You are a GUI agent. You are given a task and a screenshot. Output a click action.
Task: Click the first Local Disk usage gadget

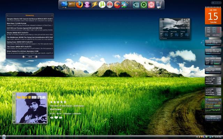(213, 43)
